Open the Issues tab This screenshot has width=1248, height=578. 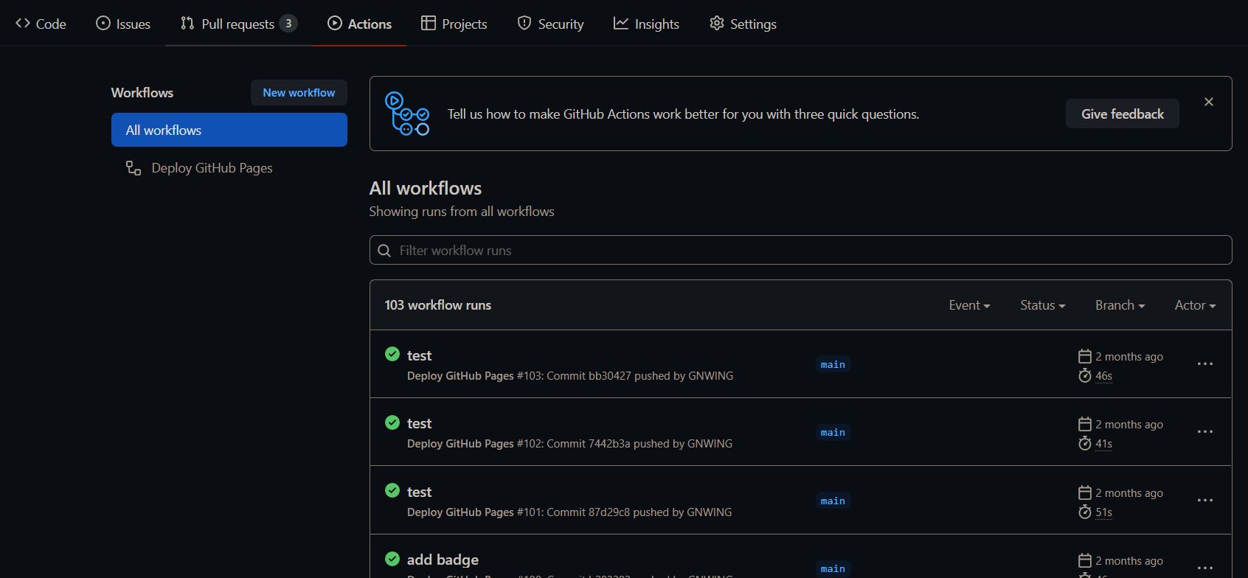pos(123,24)
